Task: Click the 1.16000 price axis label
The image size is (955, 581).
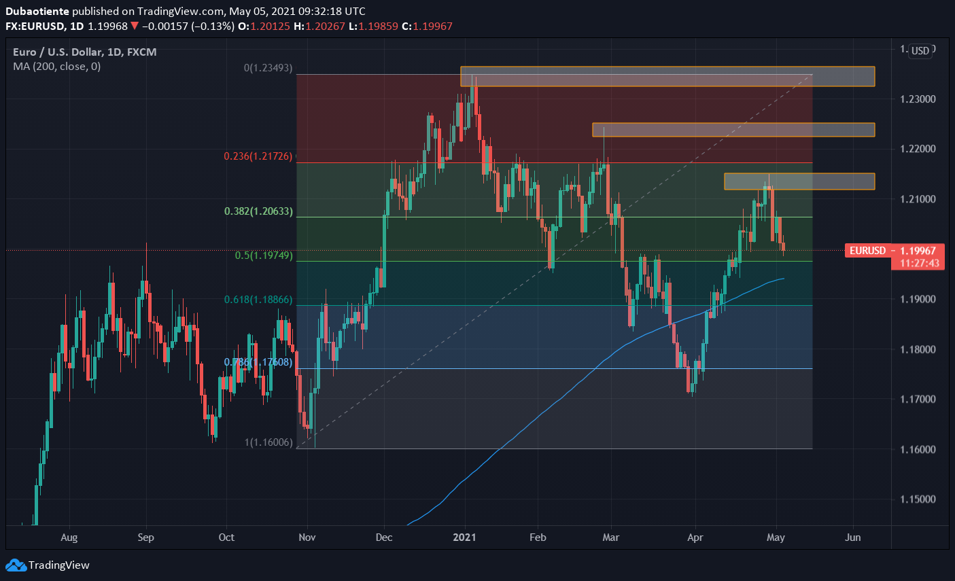Action: tap(918, 449)
